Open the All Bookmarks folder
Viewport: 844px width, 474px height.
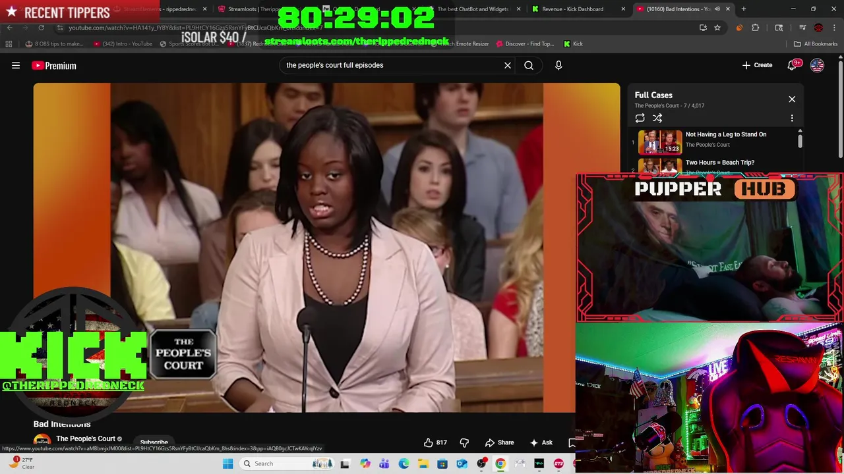[x=816, y=44]
